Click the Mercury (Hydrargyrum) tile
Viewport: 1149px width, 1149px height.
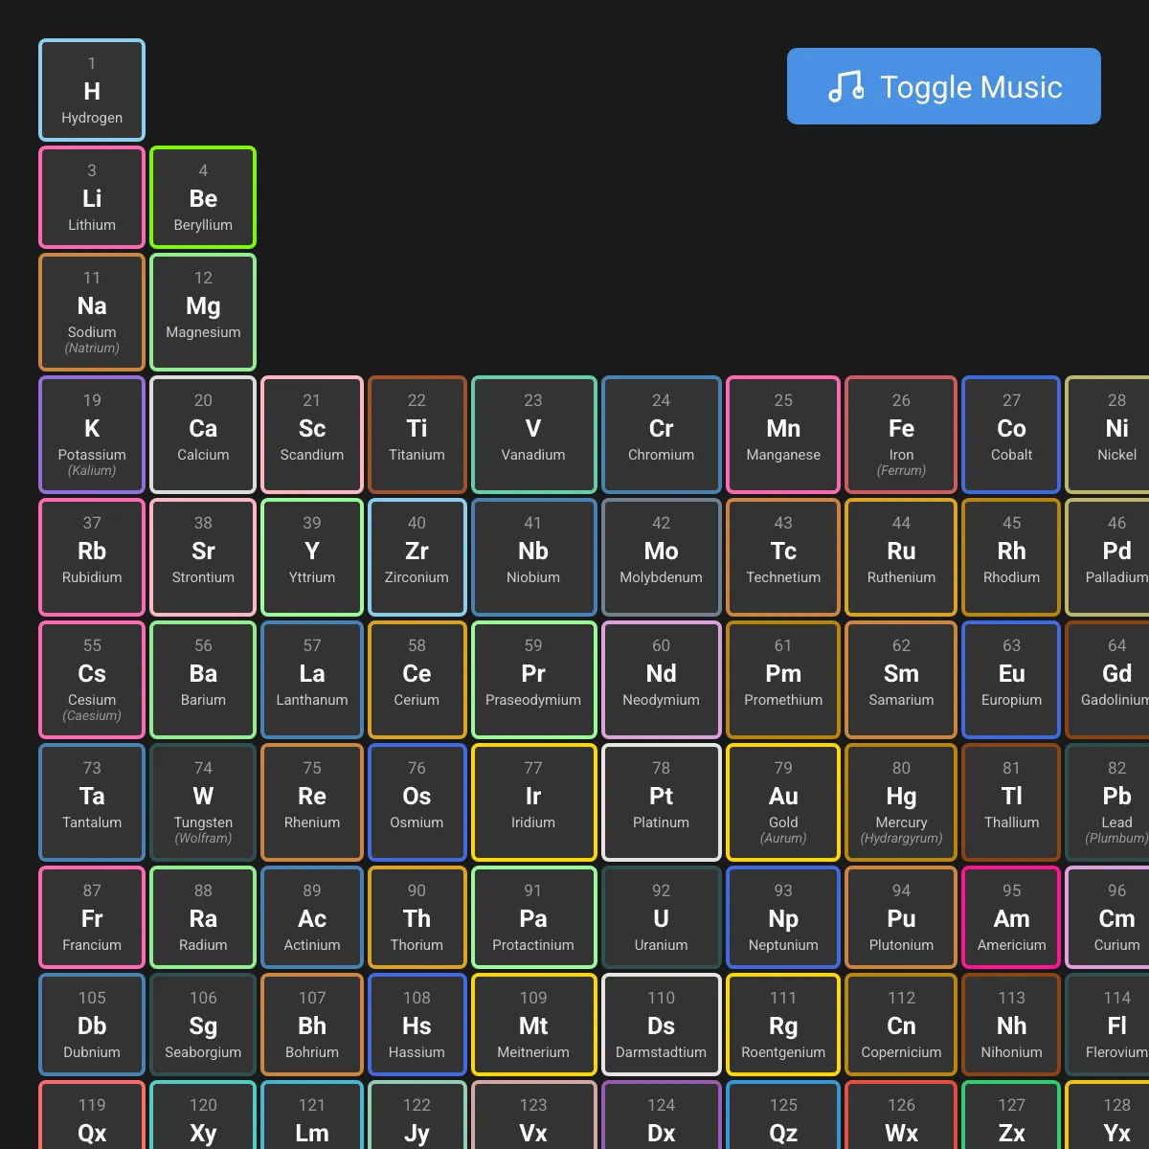(901, 802)
